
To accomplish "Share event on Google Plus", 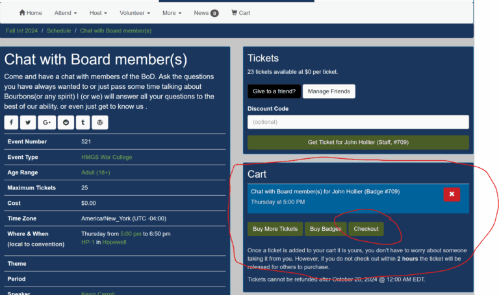I will click(46, 123).
